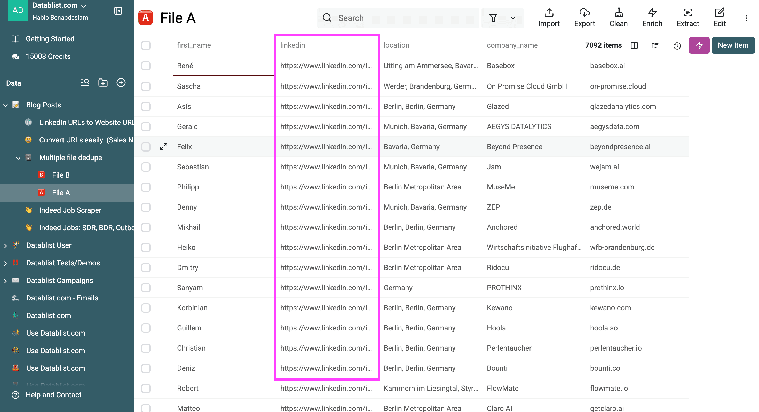Check the checkbox next to René
759x412 pixels.
(146, 66)
